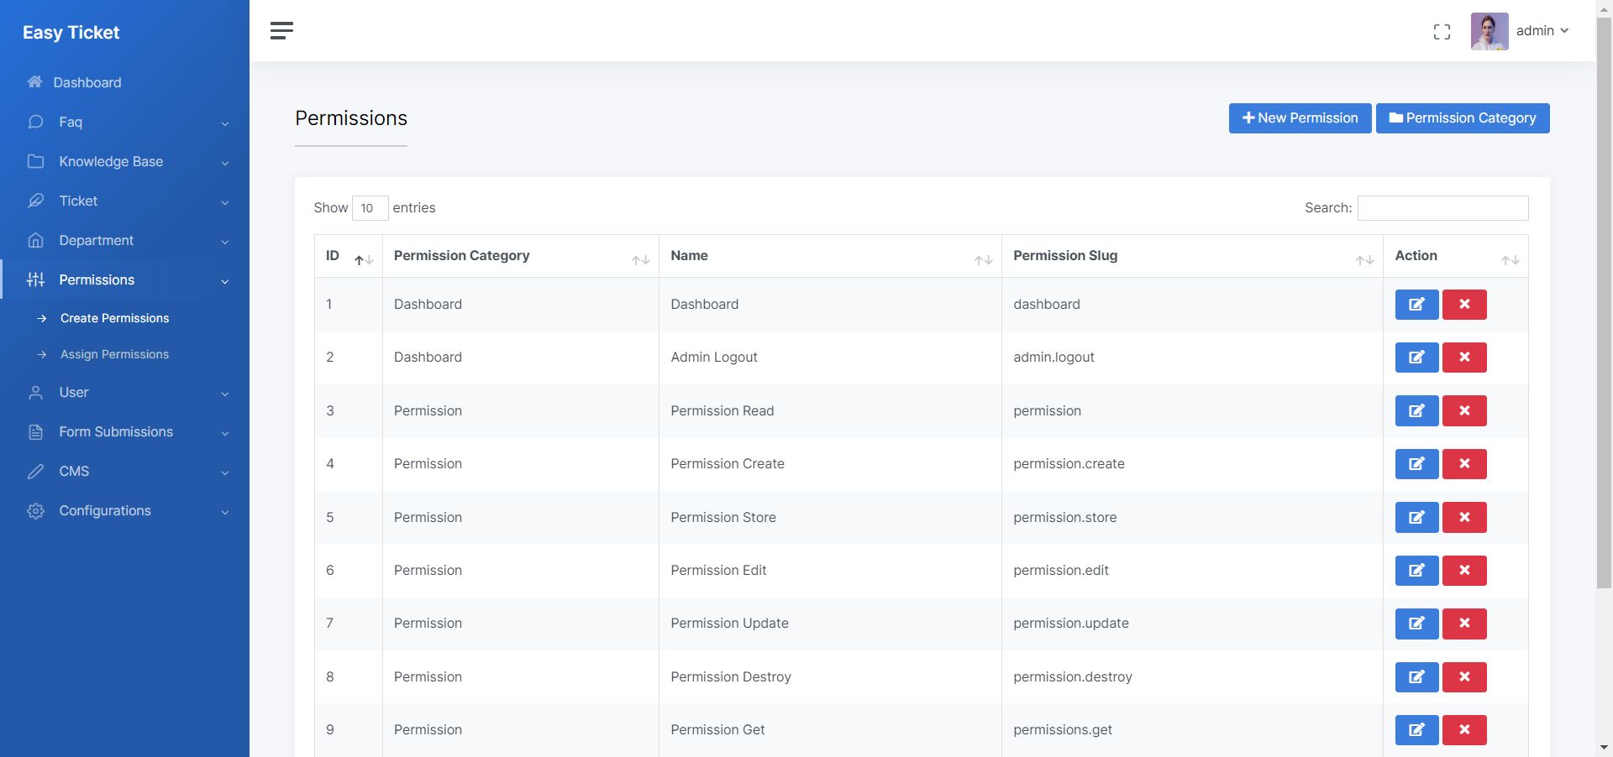Click edit icon for Admin Logout row
Viewport: 1613px width, 757px height.
tap(1416, 358)
